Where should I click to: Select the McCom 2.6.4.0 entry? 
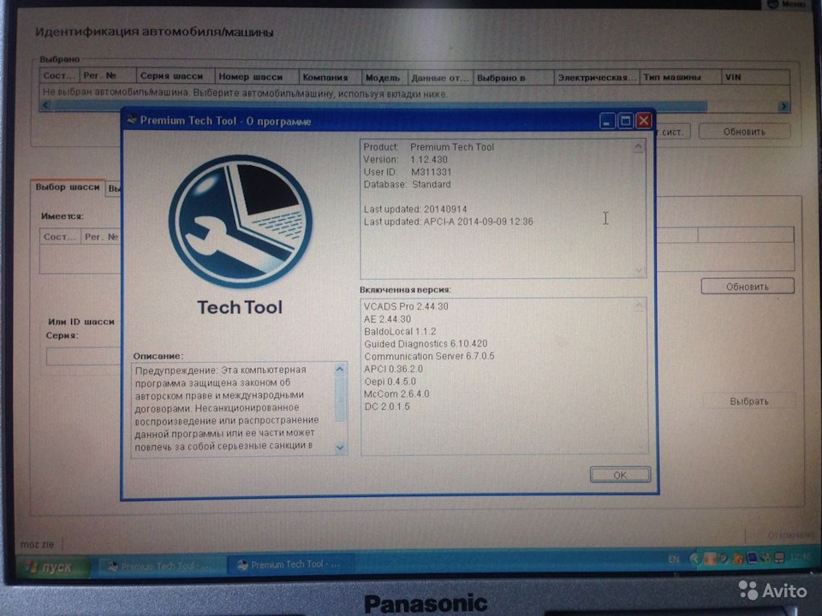[396, 394]
